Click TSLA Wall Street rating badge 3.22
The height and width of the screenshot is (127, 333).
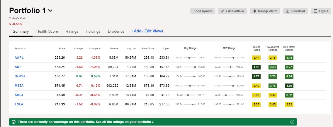click(289, 104)
